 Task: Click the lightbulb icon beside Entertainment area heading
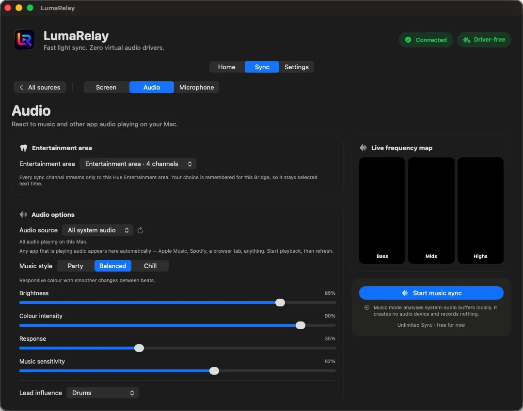click(24, 148)
